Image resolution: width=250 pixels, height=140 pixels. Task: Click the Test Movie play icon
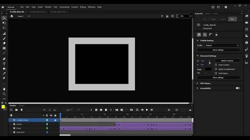226,7
